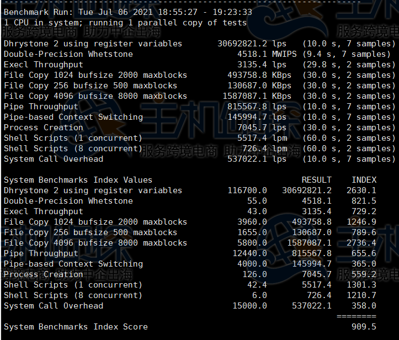Image resolution: width=399 pixels, height=340 pixels.
Task: Select the Dhrystone index value 2630.1
Action: pos(364,190)
